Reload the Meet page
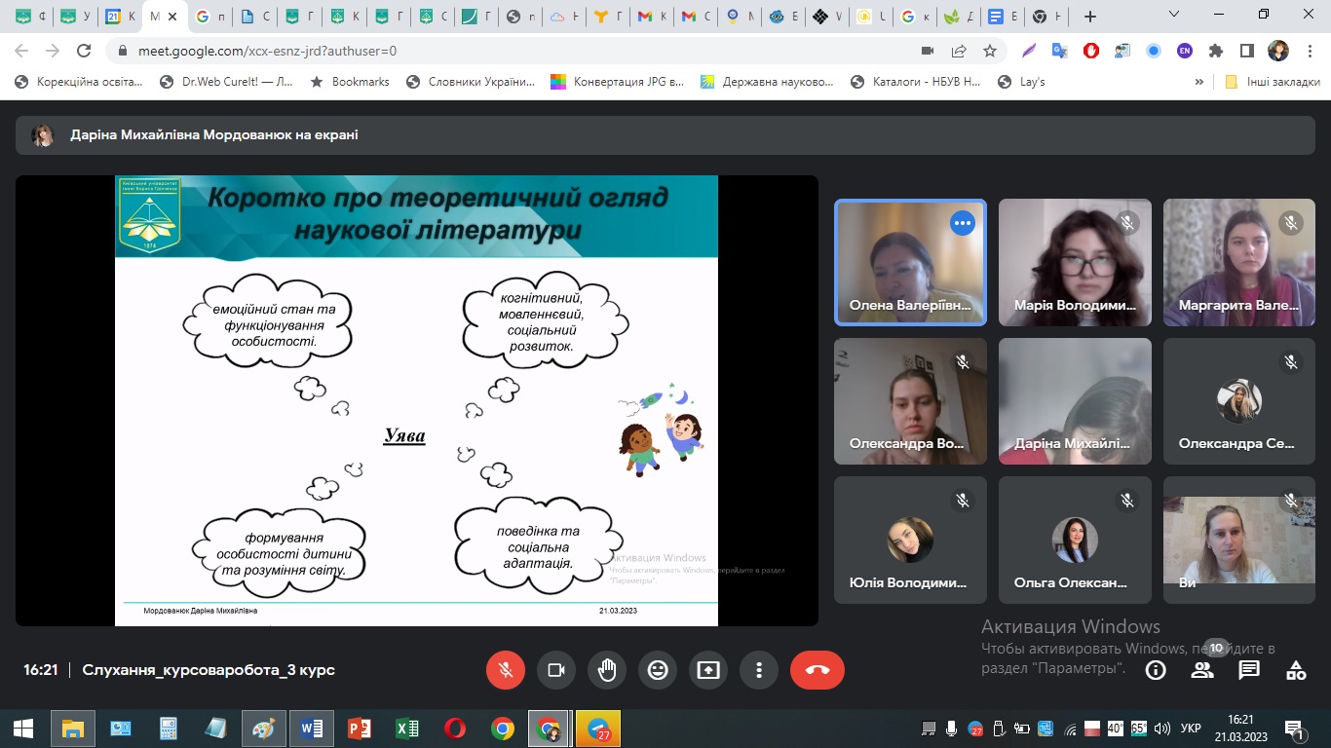The height and width of the screenshot is (748, 1331). coord(84,51)
